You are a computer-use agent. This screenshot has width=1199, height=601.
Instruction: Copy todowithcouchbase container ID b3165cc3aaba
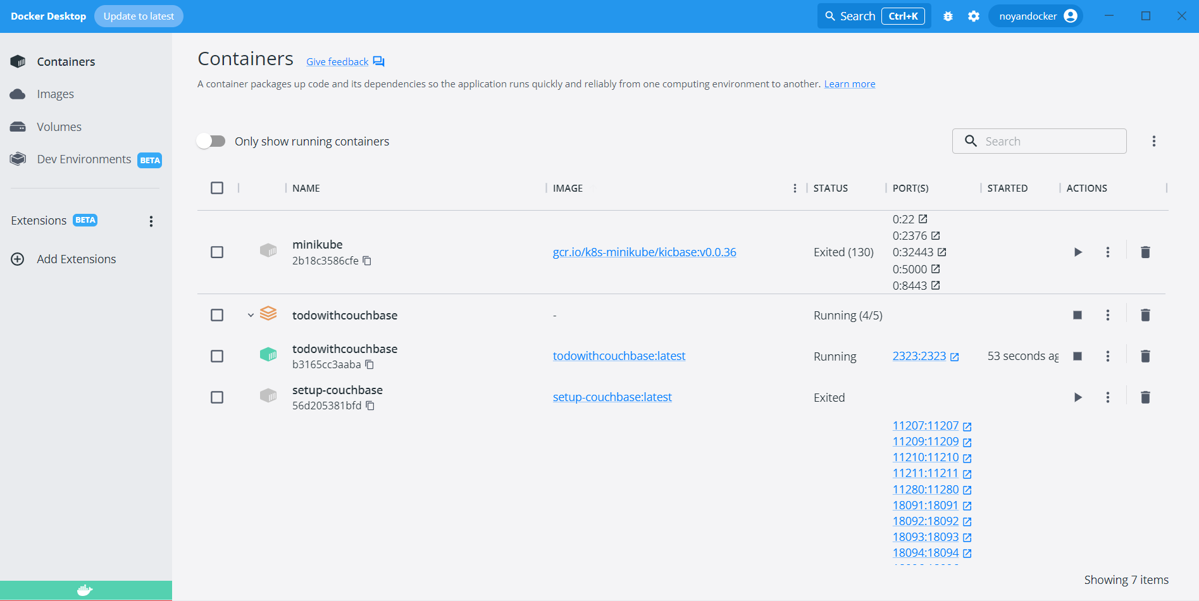370,364
